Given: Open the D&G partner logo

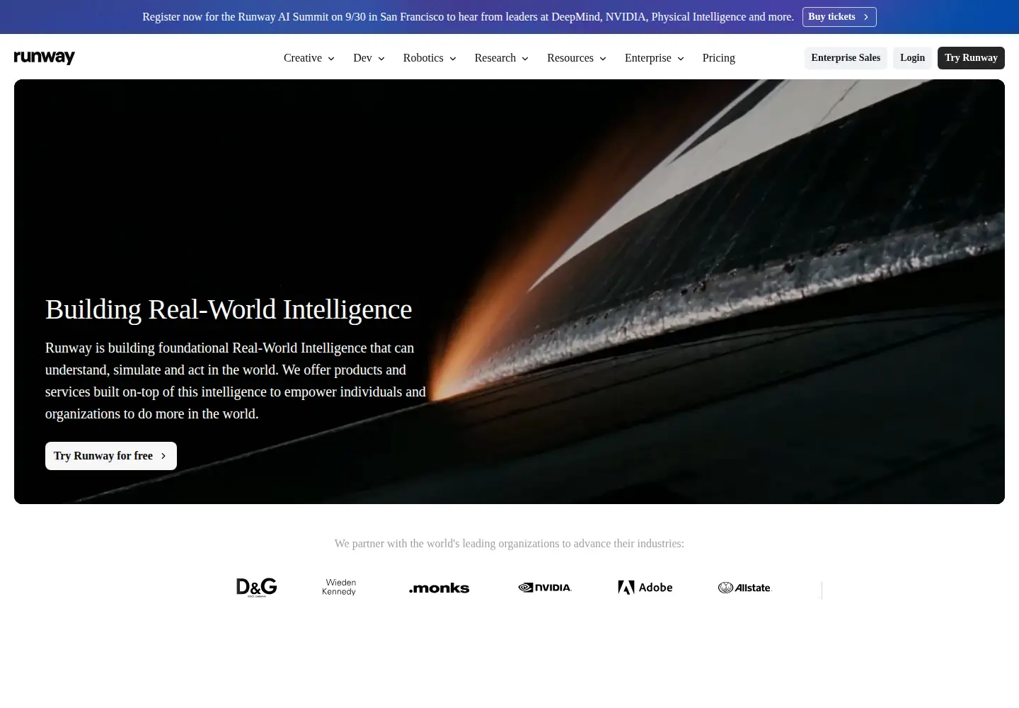Looking at the screenshot, I should 256,588.
